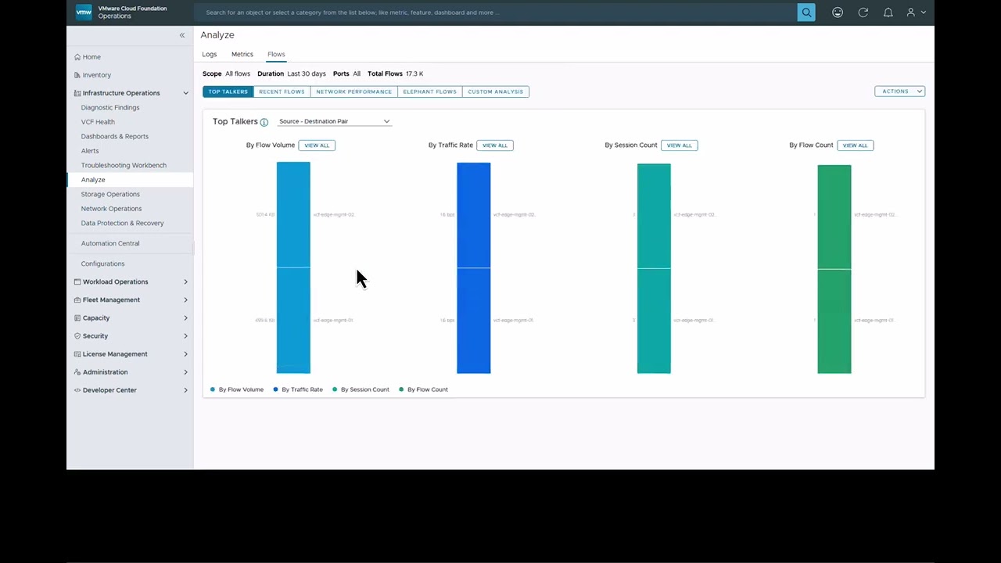The image size is (1001, 563).
Task: Open Troubleshooting Workbench in the sidebar
Action: point(124,165)
